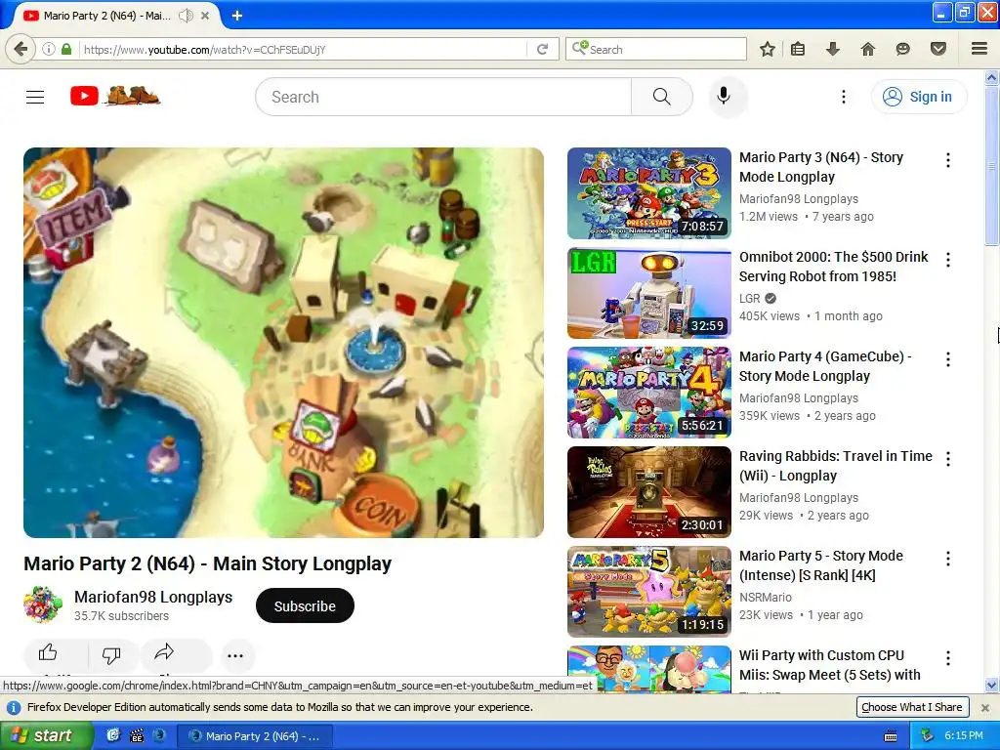The width and height of the screenshot is (1000, 750).
Task: Reload the page with the refresh icon
Action: click(x=543, y=49)
